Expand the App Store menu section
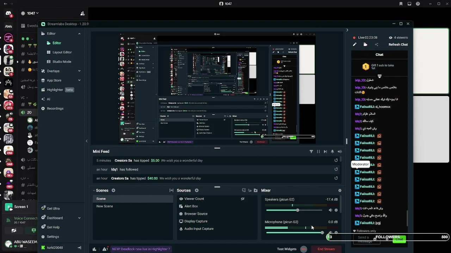 (79, 80)
